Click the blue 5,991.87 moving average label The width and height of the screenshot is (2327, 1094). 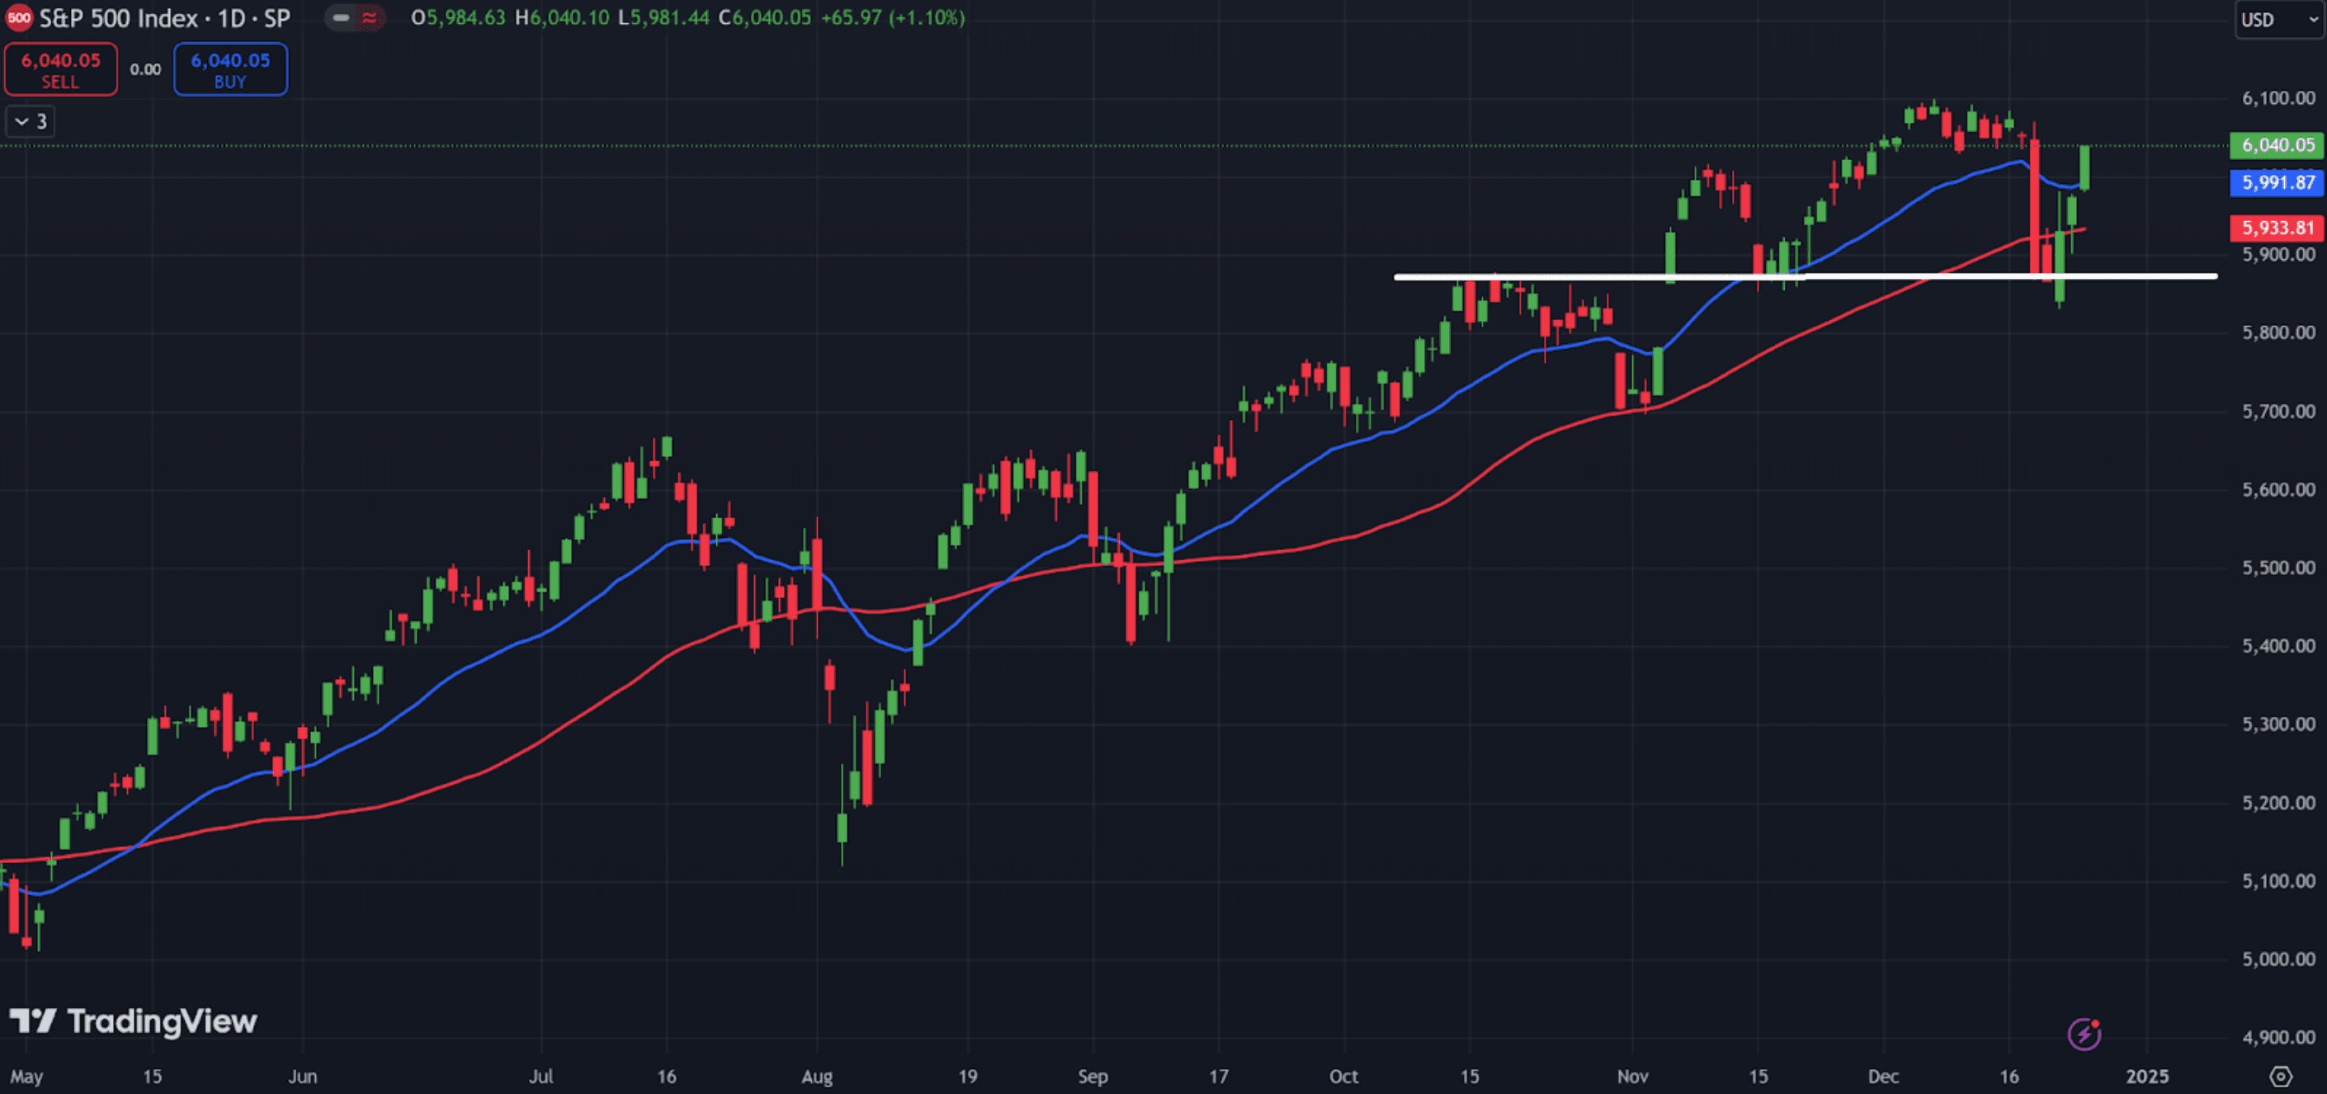coord(2277,182)
